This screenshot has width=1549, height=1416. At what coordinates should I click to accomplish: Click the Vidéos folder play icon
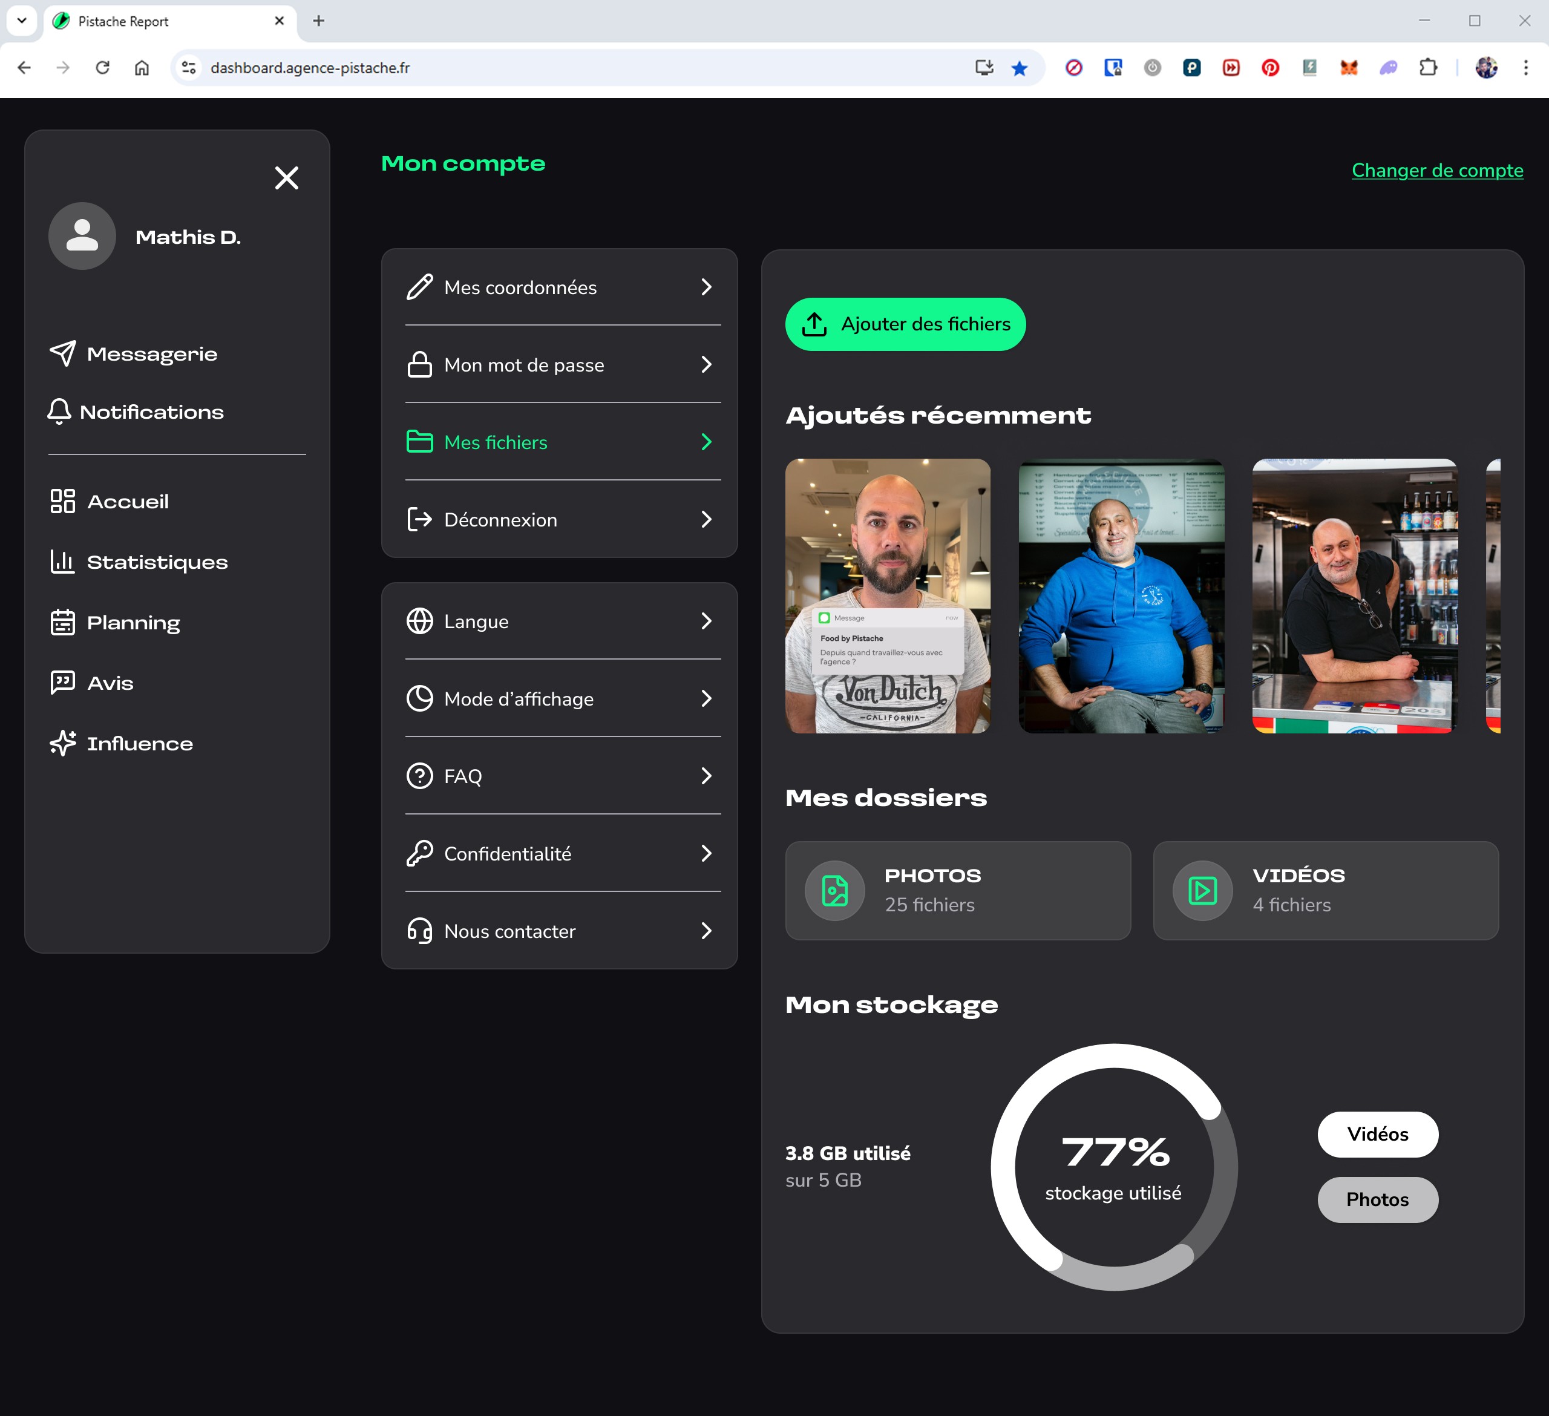point(1202,891)
